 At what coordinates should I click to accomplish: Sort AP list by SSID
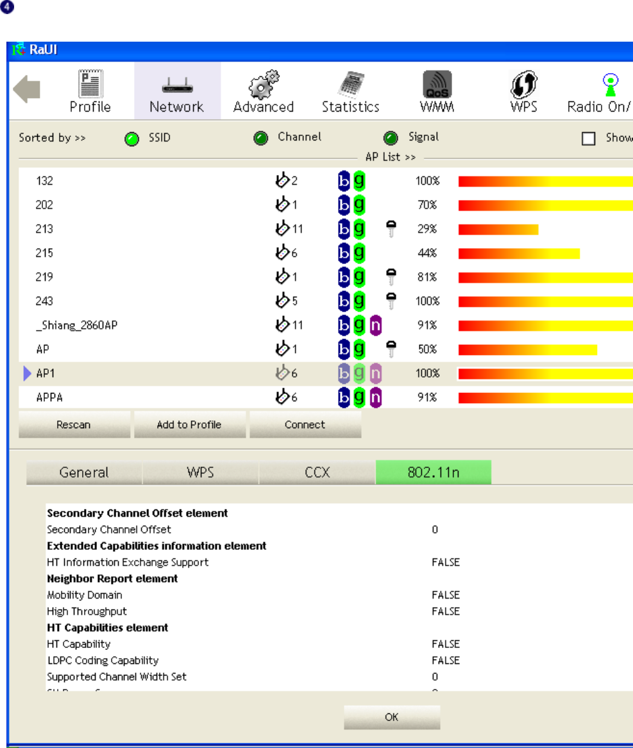coord(131,139)
